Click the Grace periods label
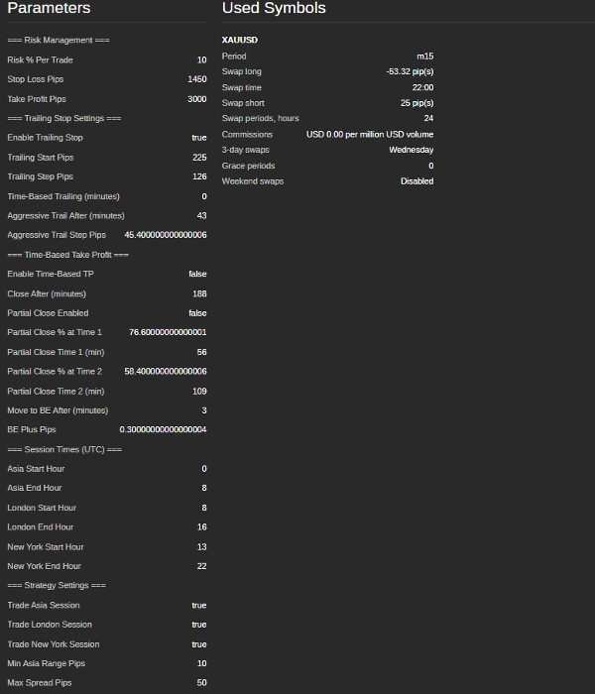Viewport: 595px width, 694px height. (248, 166)
